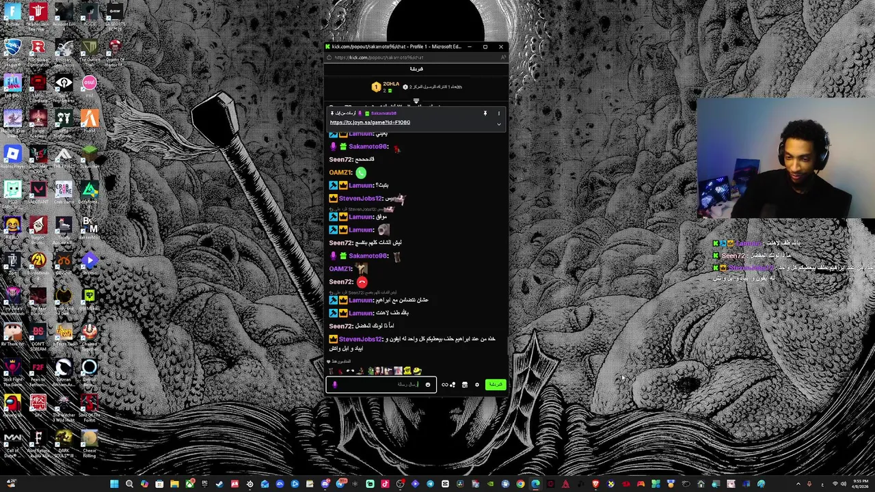Launch Fall Guys desktop shortcut
Viewport: 875px width, 492px height.
[12, 87]
